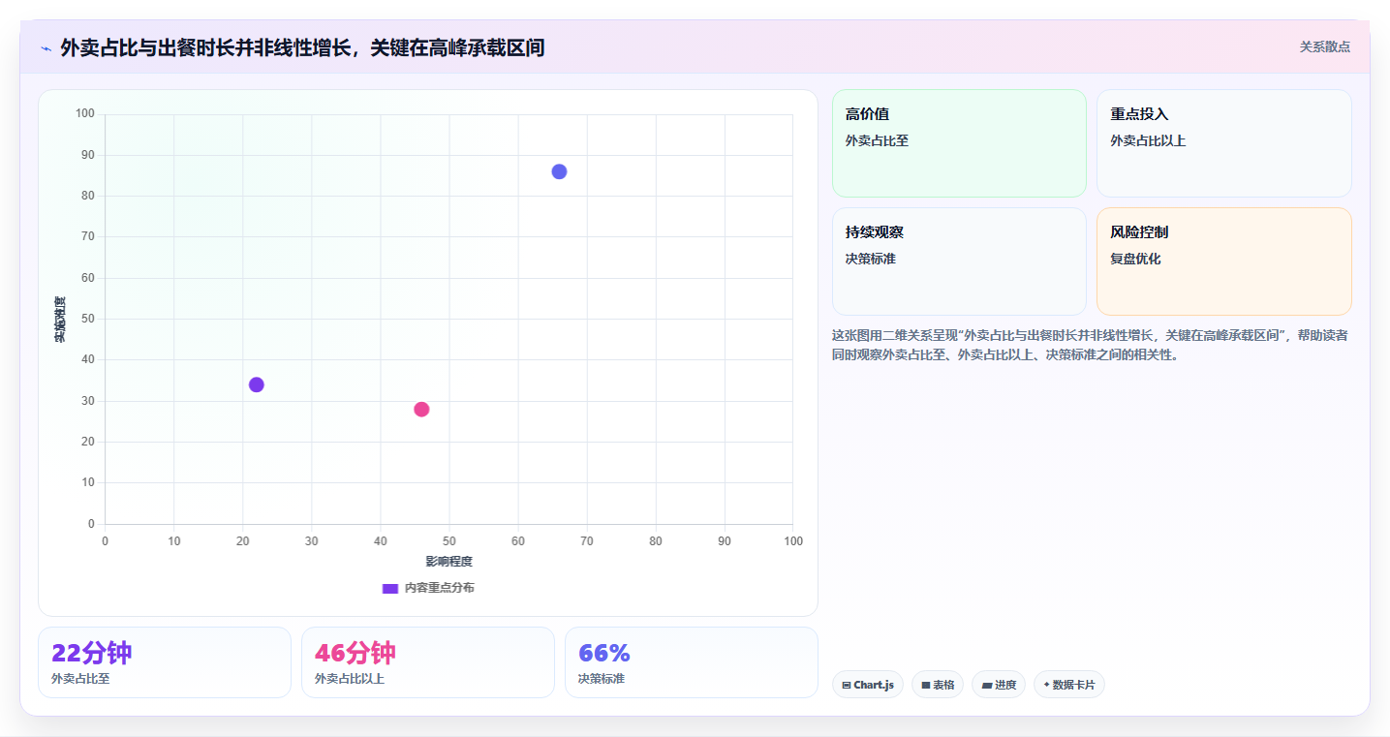Click the 影响程度 x-axis title
The height and width of the screenshot is (737, 1390).
click(x=448, y=562)
